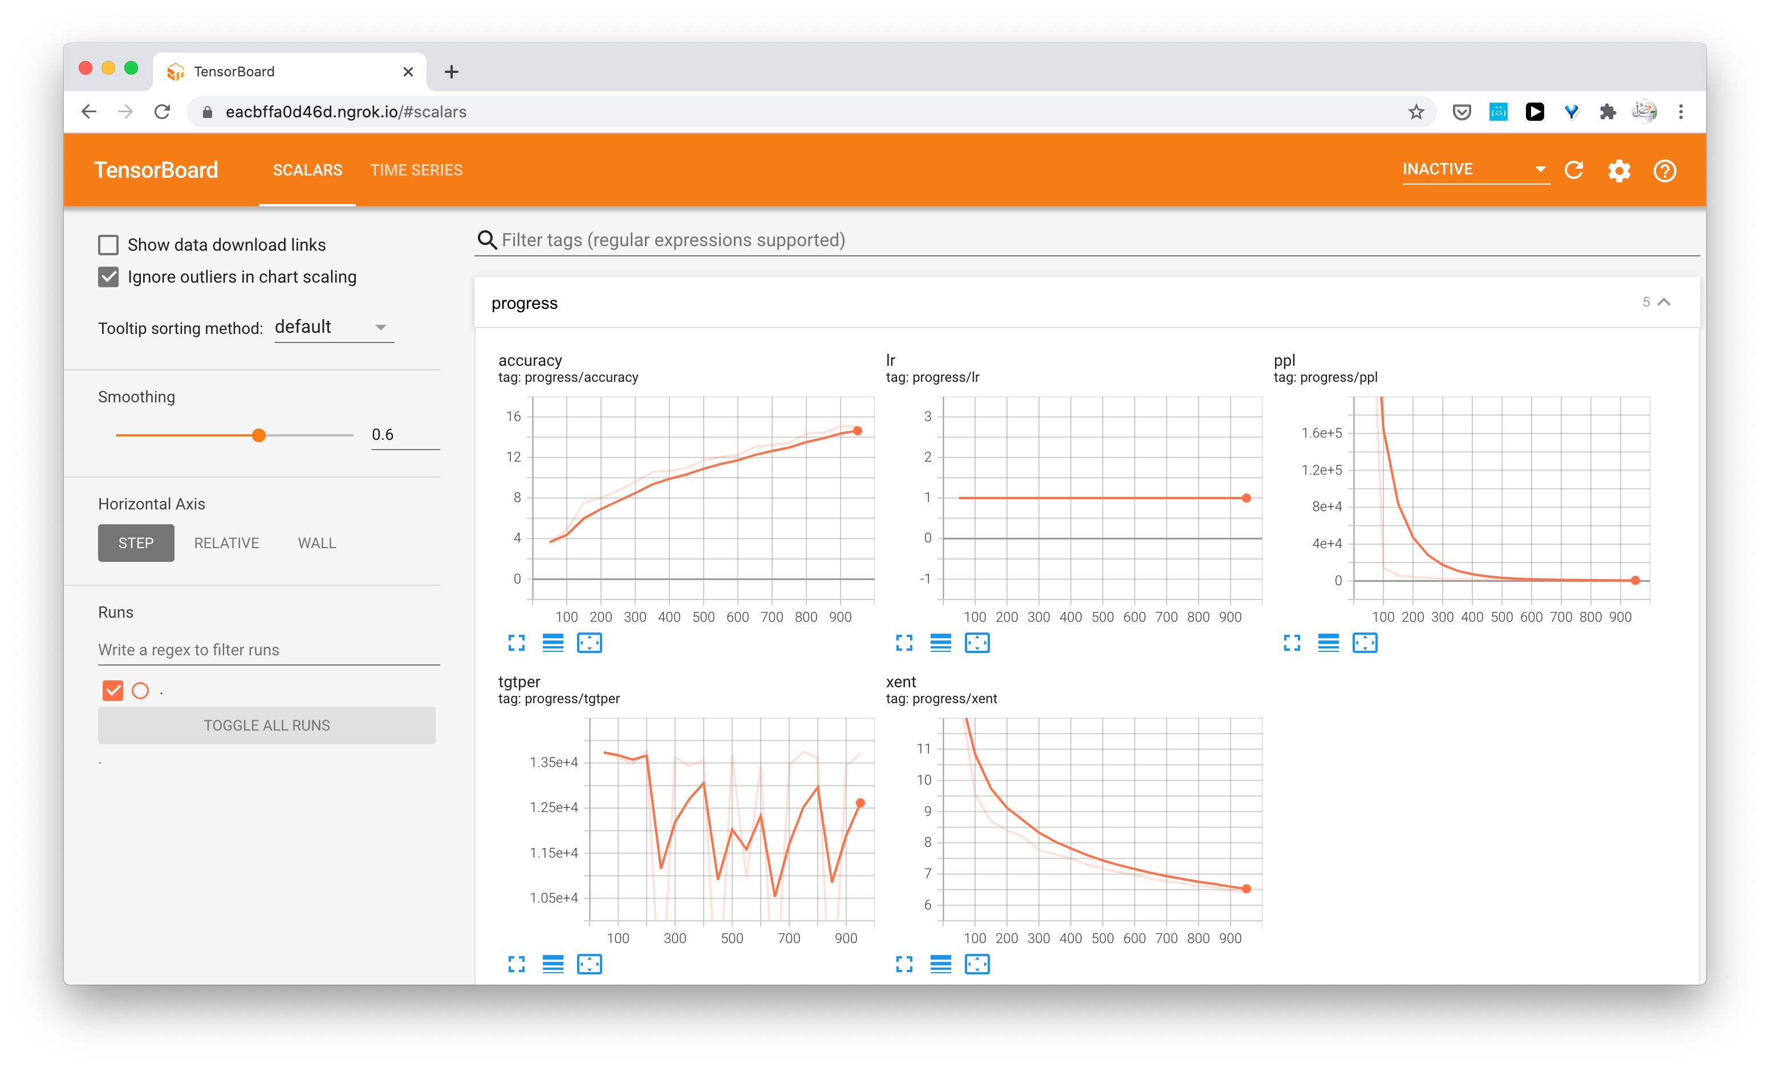Select RELATIVE horizontal axis
1770x1069 pixels.
226,542
